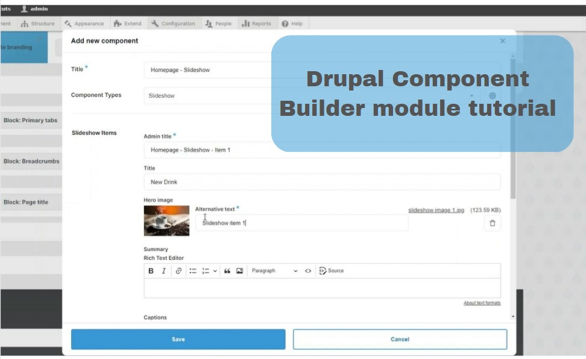586x359 pixels.
Task: Select the site branding block behind dialog
Action: coord(24,47)
